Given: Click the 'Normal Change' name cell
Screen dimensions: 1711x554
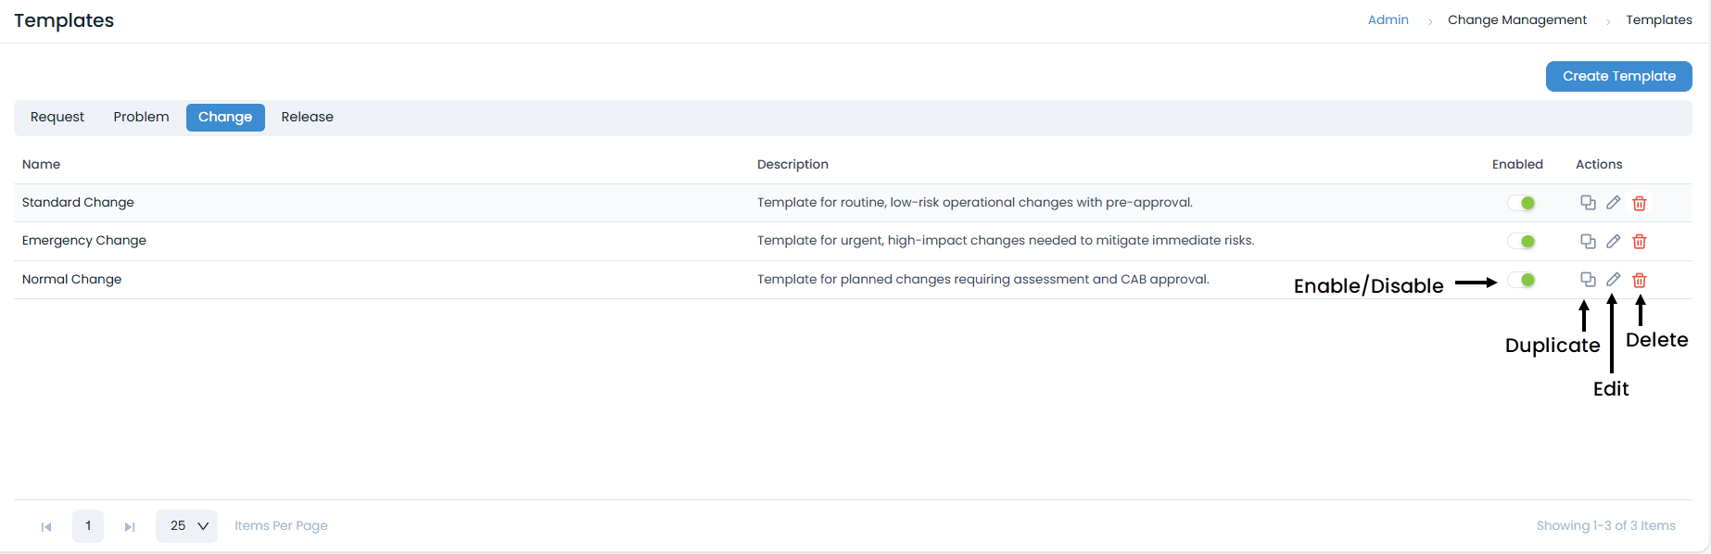Looking at the screenshot, I should tap(71, 280).
